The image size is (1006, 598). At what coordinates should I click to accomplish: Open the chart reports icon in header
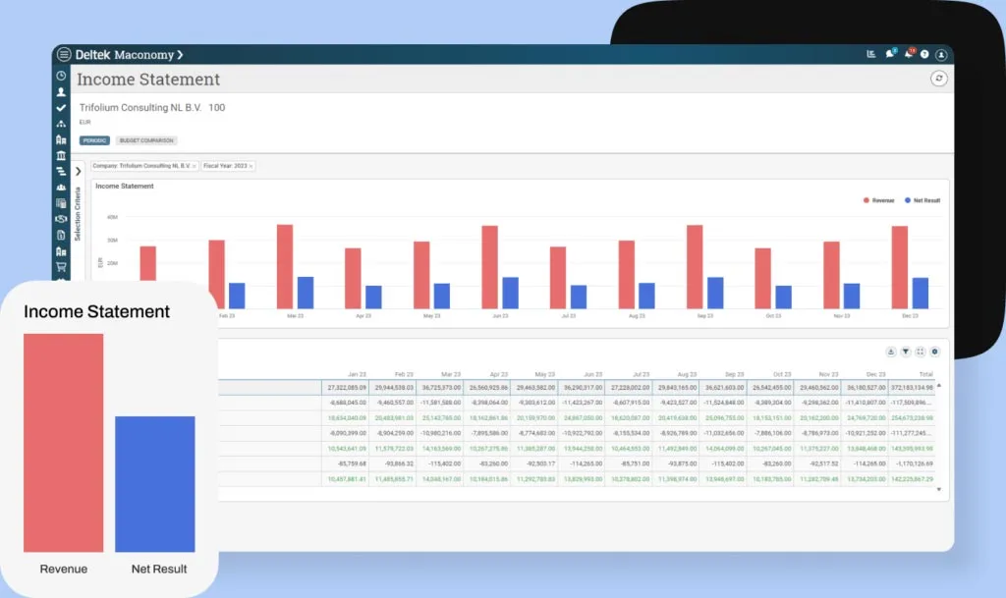[x=870, y=54]
